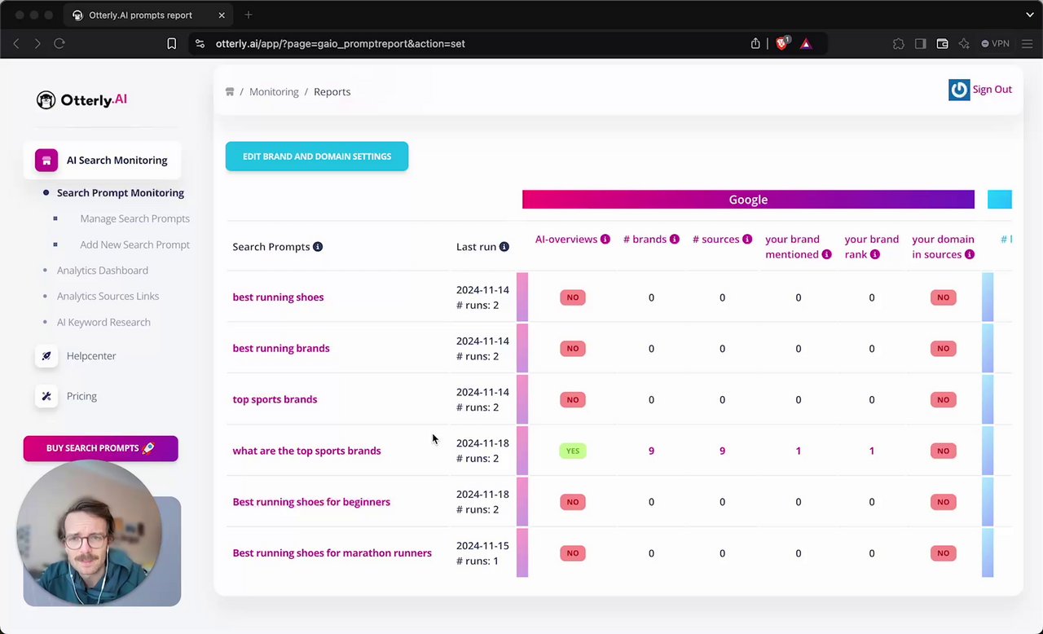Open the top sports brands prompt
This screenshot has height=634, width=1043.
coord(275,400)
